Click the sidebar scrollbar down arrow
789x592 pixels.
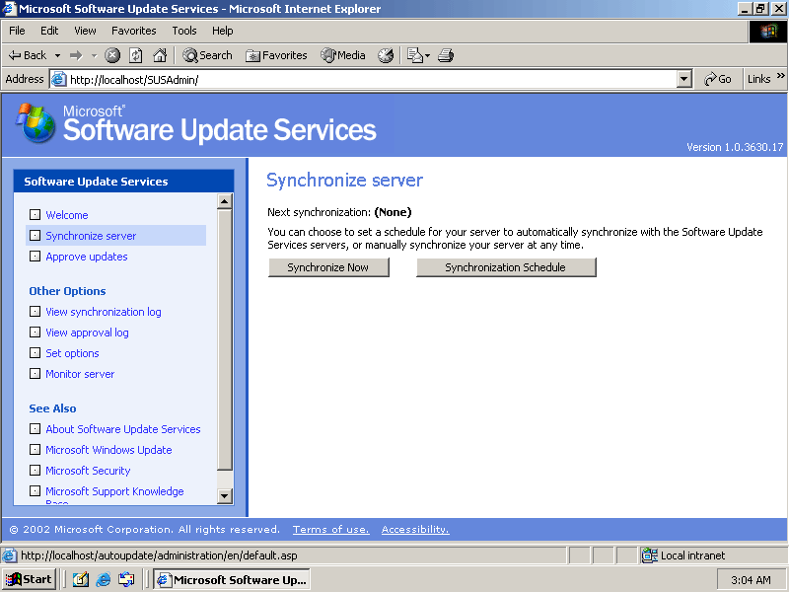pos(224,496)
